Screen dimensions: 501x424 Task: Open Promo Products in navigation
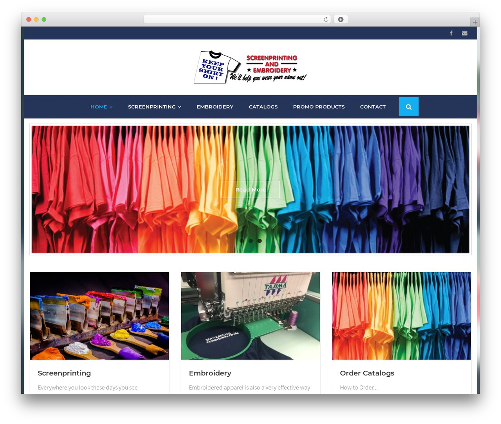[x=319, y=107]
